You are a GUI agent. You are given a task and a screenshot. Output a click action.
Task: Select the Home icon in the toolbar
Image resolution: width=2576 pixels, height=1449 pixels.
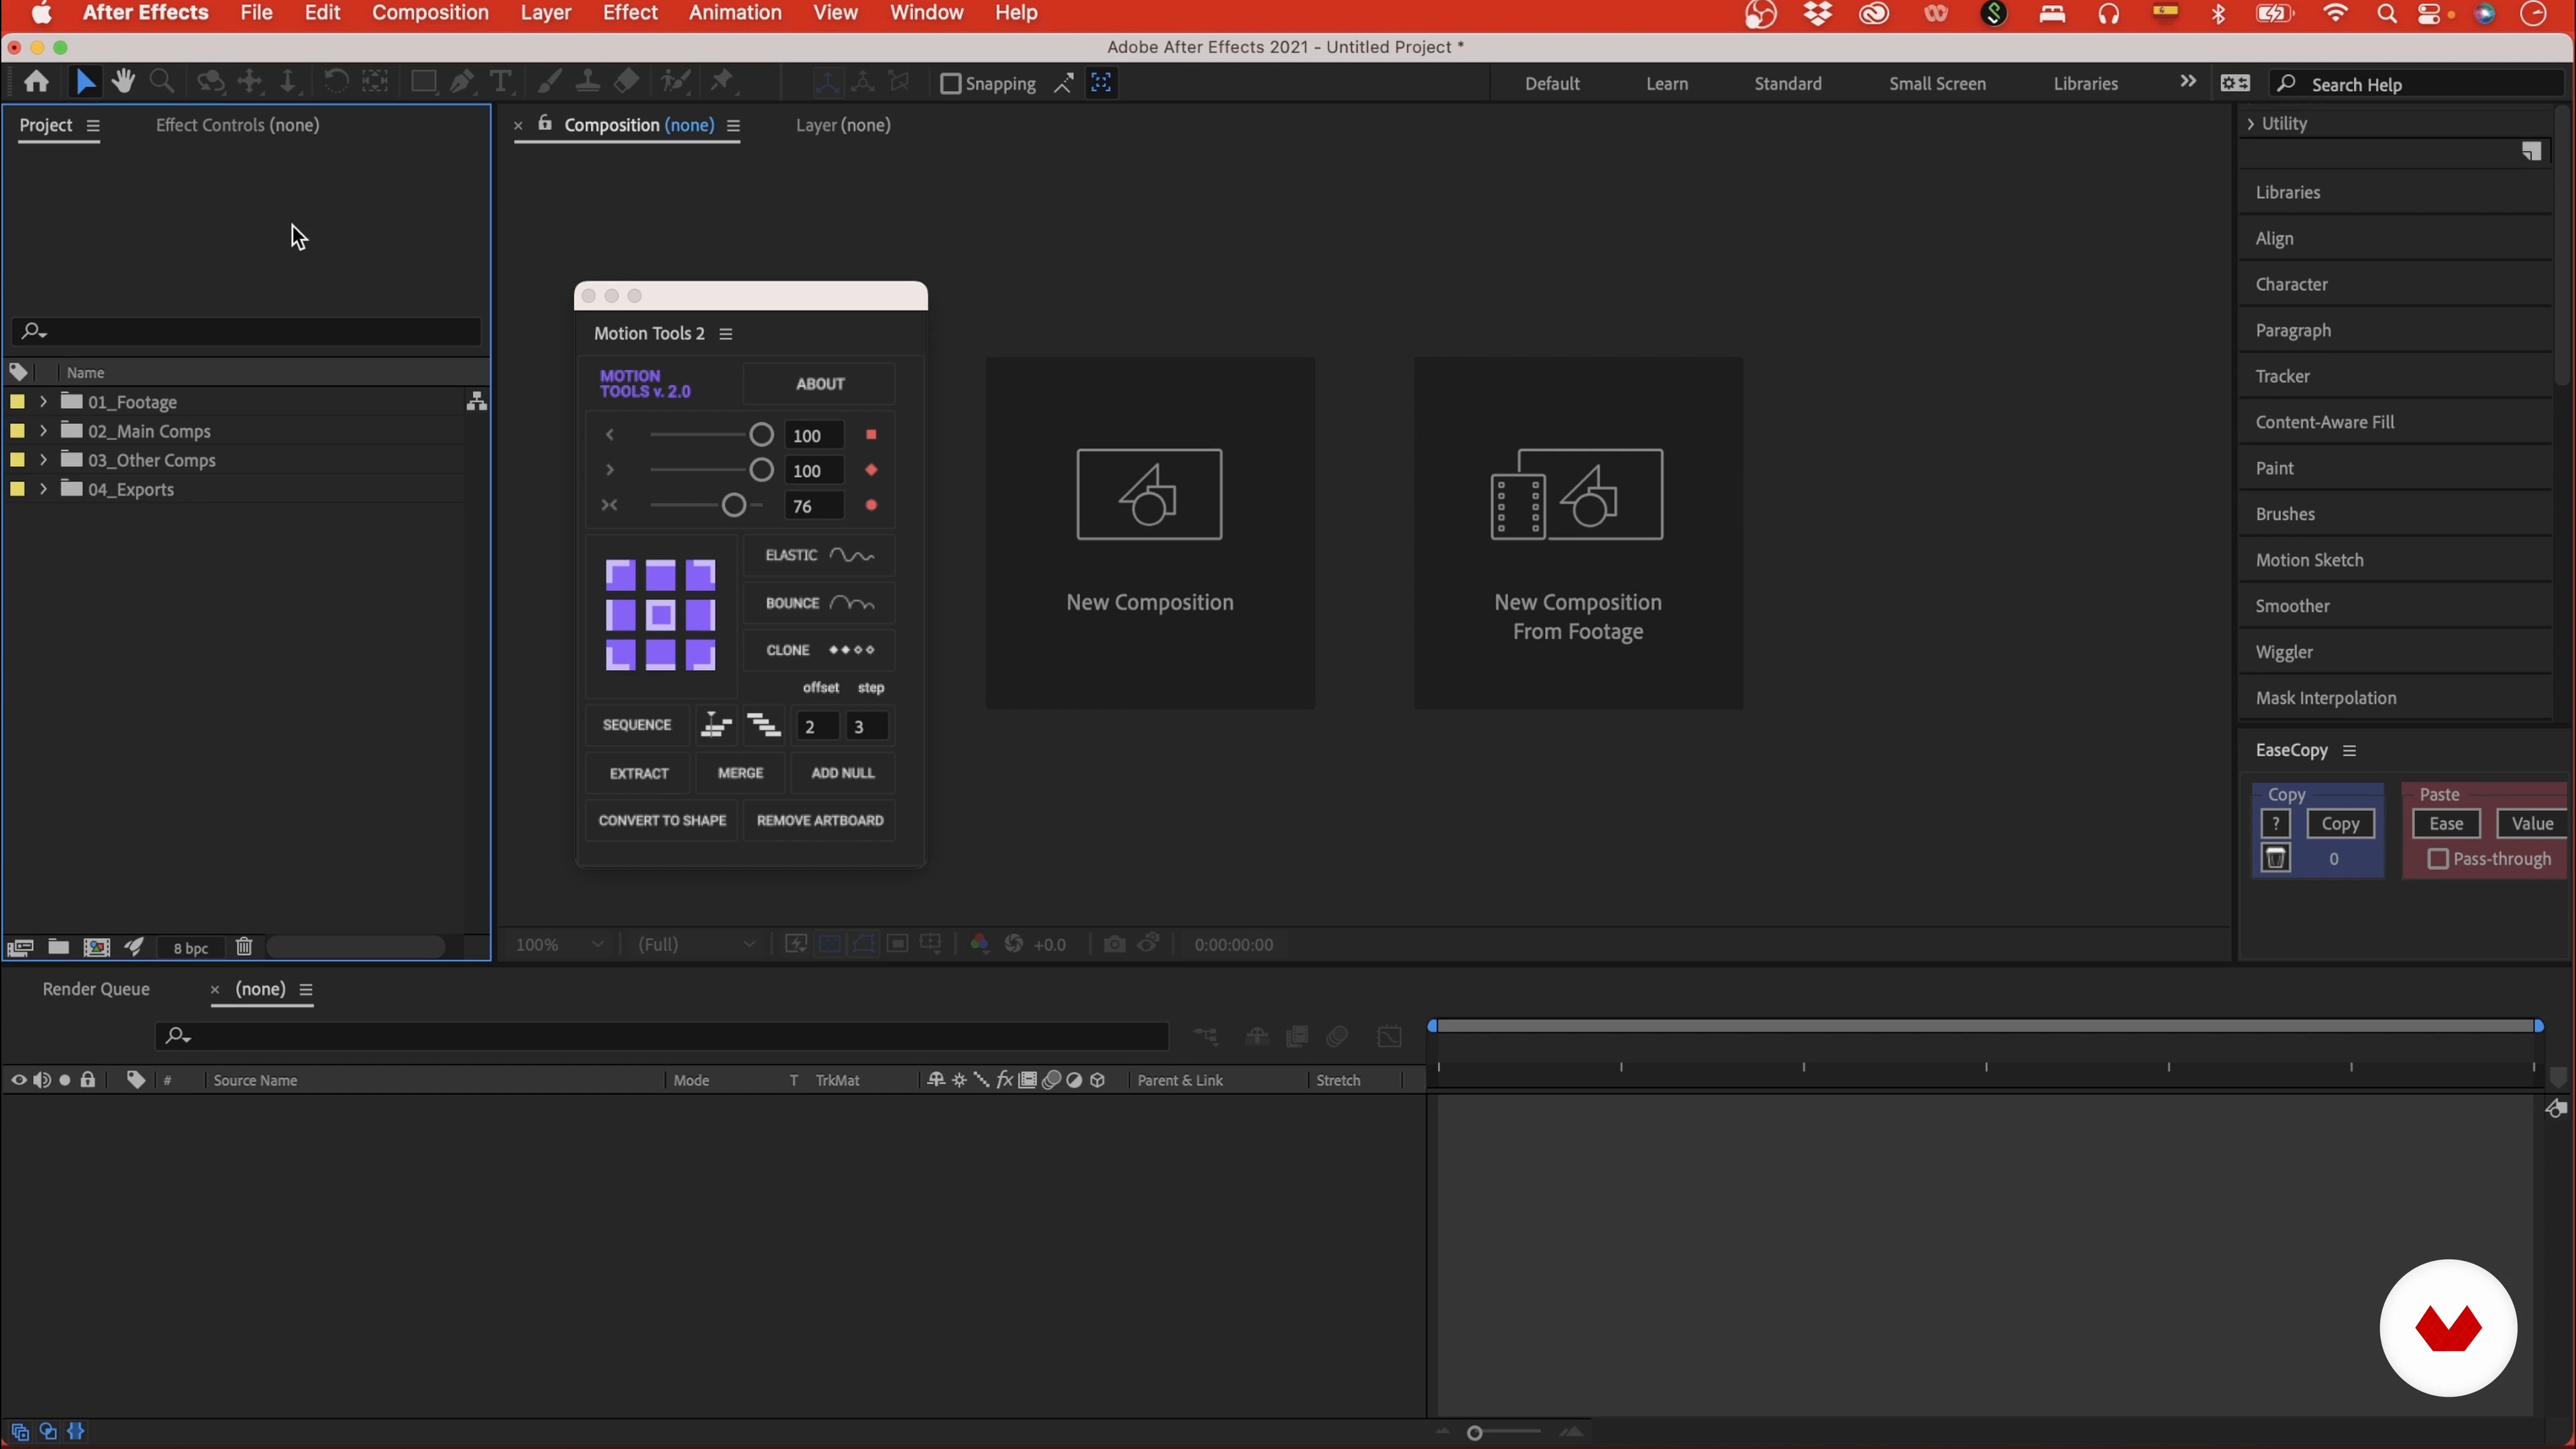click(37, 82)
